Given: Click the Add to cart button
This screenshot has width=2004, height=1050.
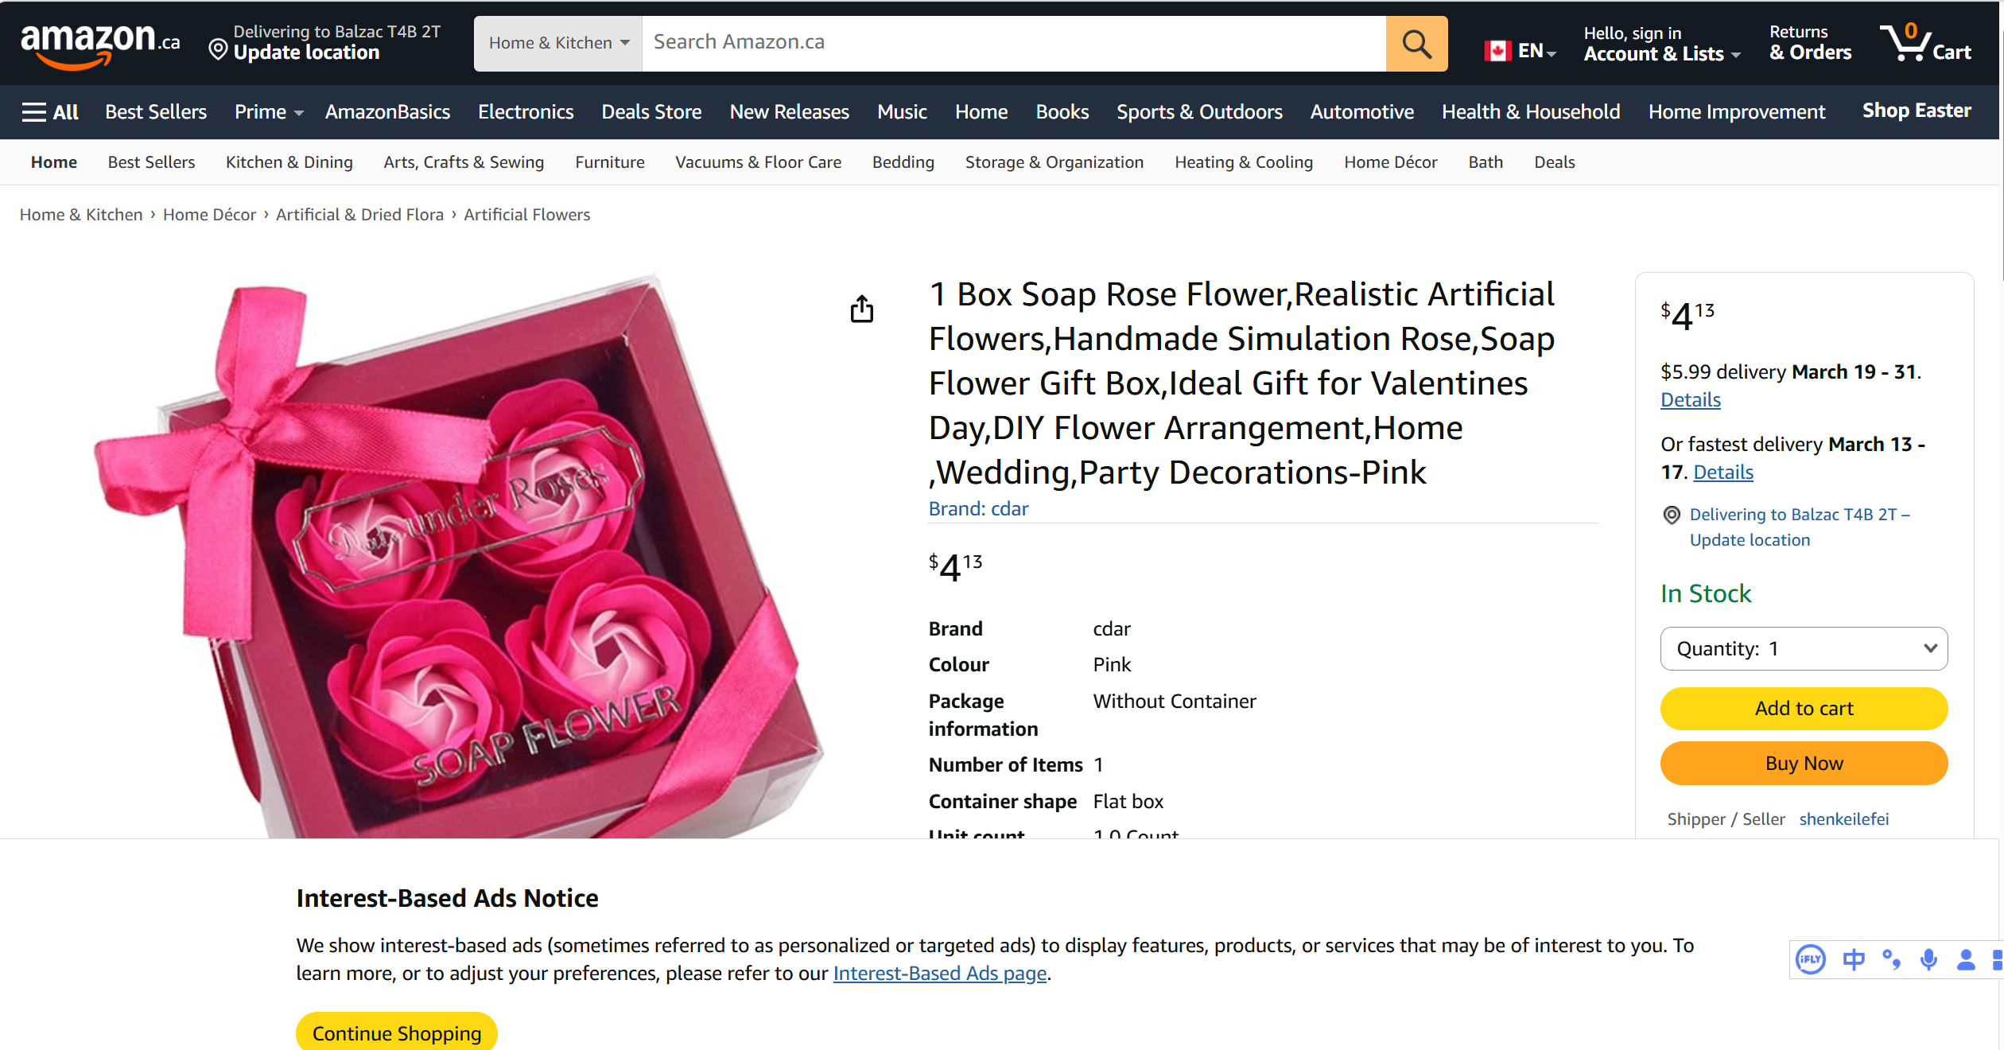Looking at the screenshot, I should [1804, 709].
